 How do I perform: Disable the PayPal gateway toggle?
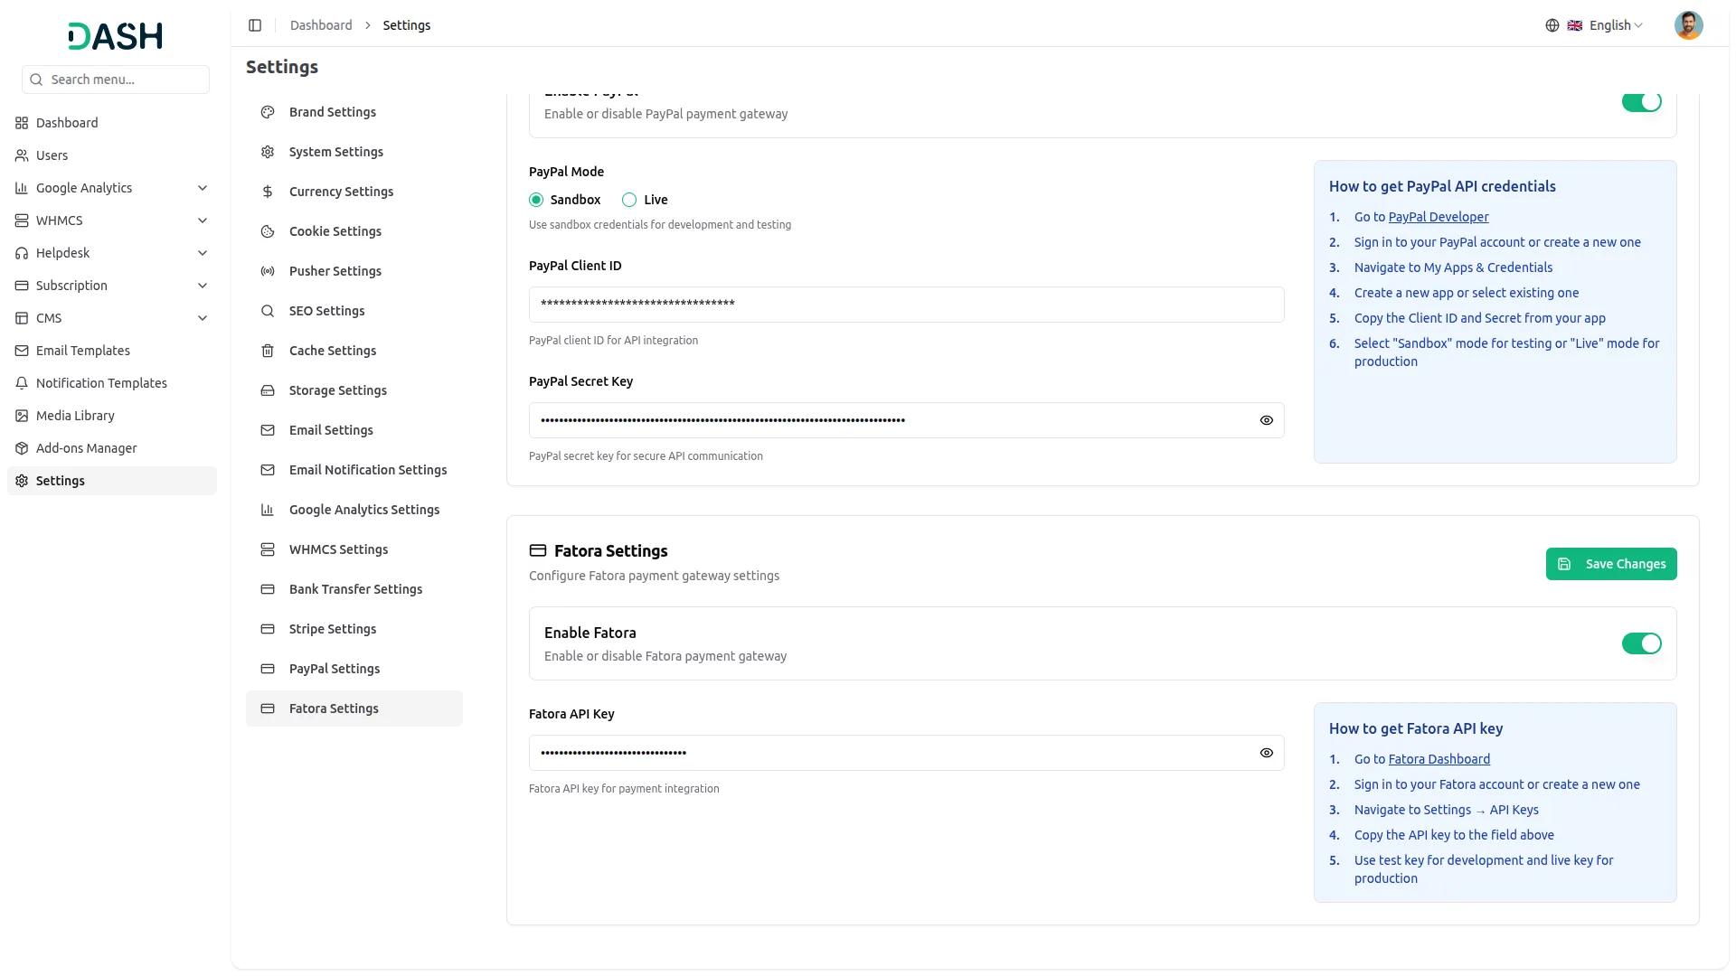click(1642, 101)
